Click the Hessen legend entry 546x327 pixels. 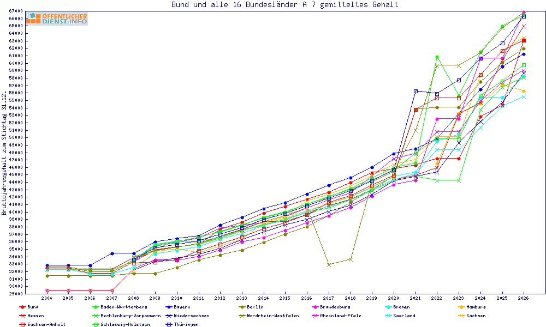(x=31, y=316)
